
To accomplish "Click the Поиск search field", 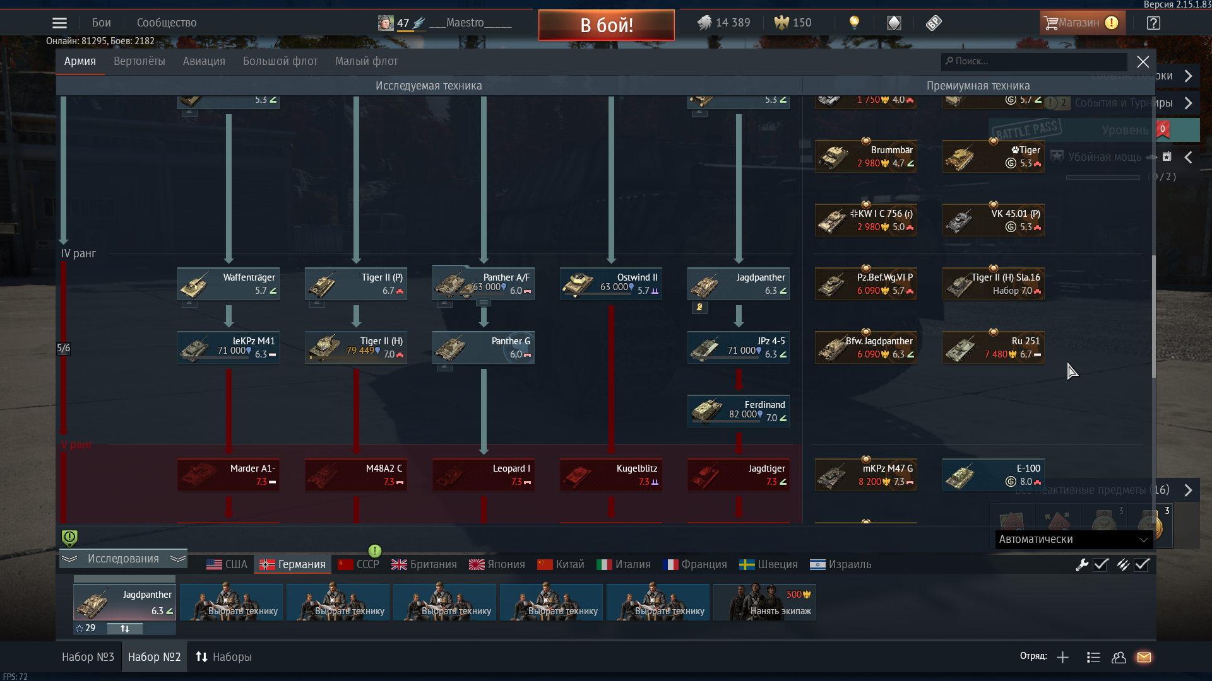I will pyautogui.click(x=1034, y=61).
